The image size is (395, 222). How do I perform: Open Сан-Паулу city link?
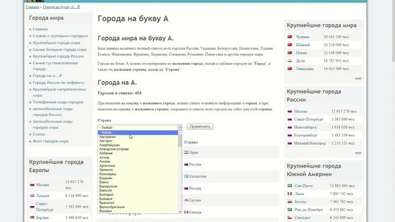coord(304,186)
